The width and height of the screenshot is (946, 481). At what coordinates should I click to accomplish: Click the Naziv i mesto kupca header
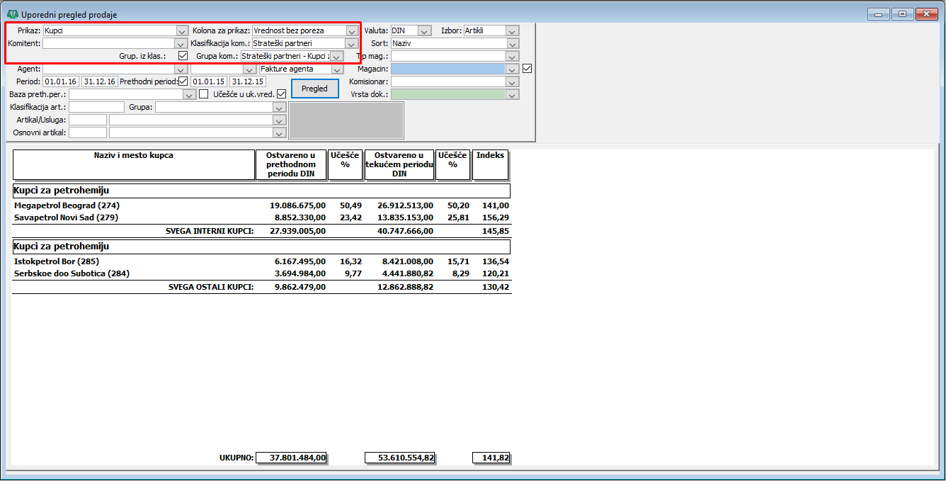134,164
